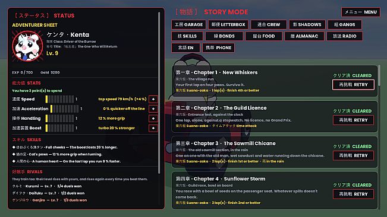Image resolution: width=387 pixels, height=217 pixels.
Task: Open the SHADOWS tab
Action: pos(307,24)
